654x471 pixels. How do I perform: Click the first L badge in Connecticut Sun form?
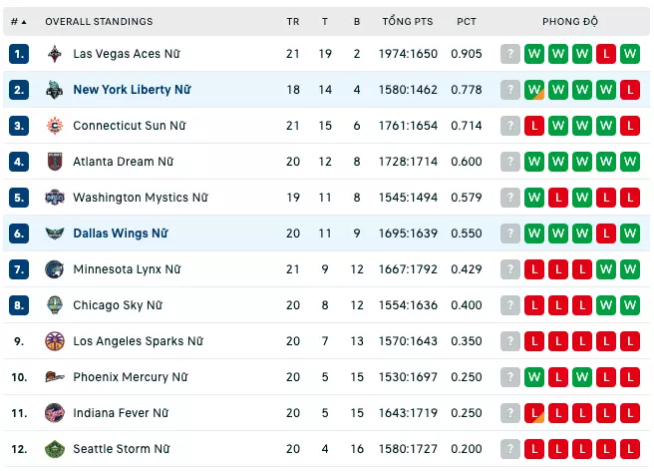tap(534, 126)
